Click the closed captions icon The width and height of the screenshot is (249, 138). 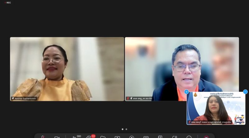tap(146, 137)
